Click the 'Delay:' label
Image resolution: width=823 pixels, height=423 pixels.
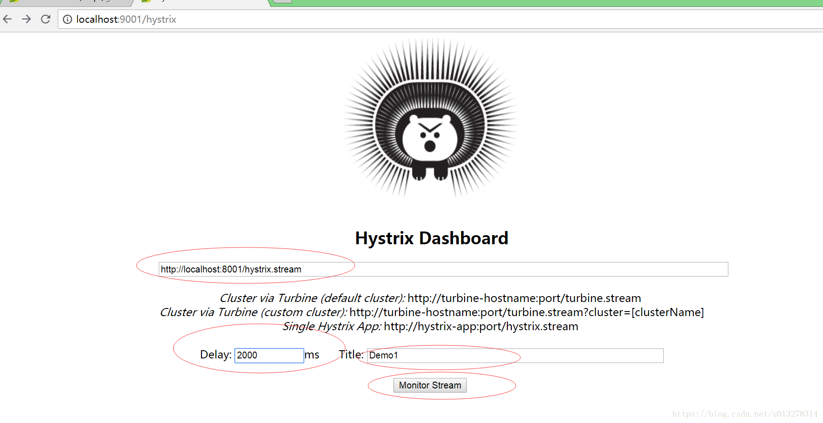[x=216, y=355]
